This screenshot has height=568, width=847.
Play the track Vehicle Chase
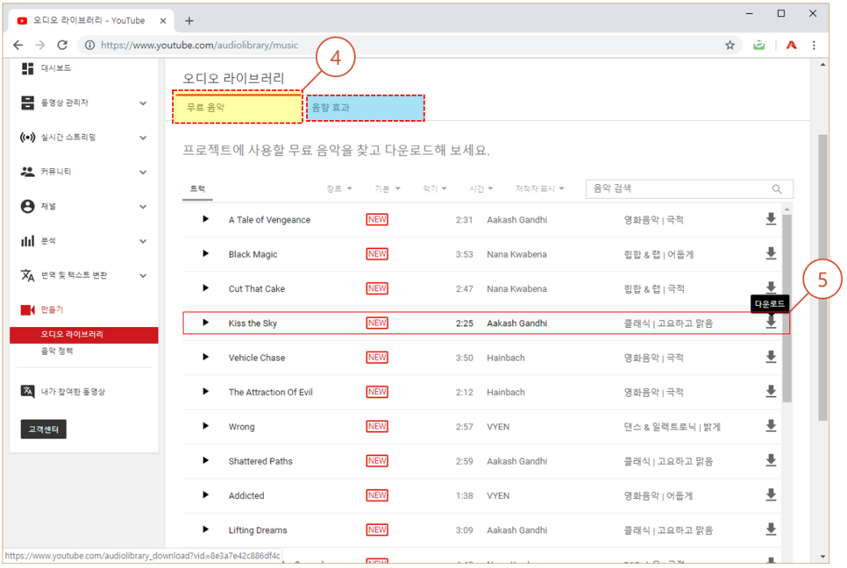pos(205,357)
